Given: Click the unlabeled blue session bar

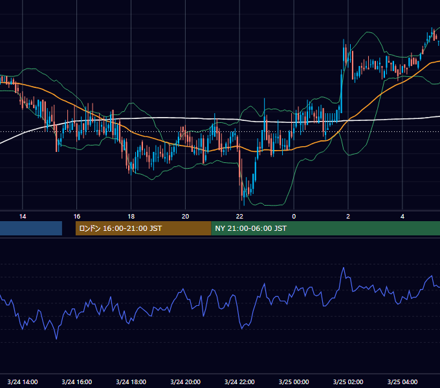Looking at the screenshot, I should coord(31,228).
